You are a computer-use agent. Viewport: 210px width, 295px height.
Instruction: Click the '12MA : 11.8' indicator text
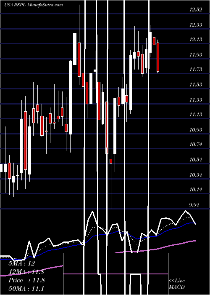click(x=26, y=272)
